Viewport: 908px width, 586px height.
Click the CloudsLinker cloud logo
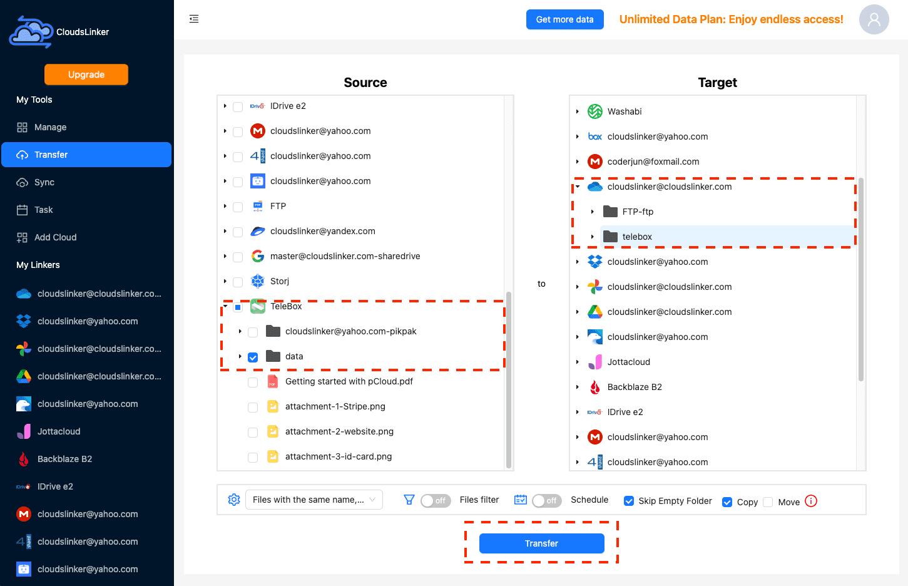31,32
